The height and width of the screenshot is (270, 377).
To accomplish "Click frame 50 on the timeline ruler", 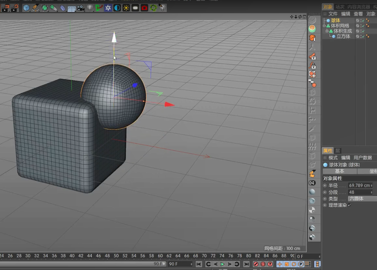I will tap(116, 256).
